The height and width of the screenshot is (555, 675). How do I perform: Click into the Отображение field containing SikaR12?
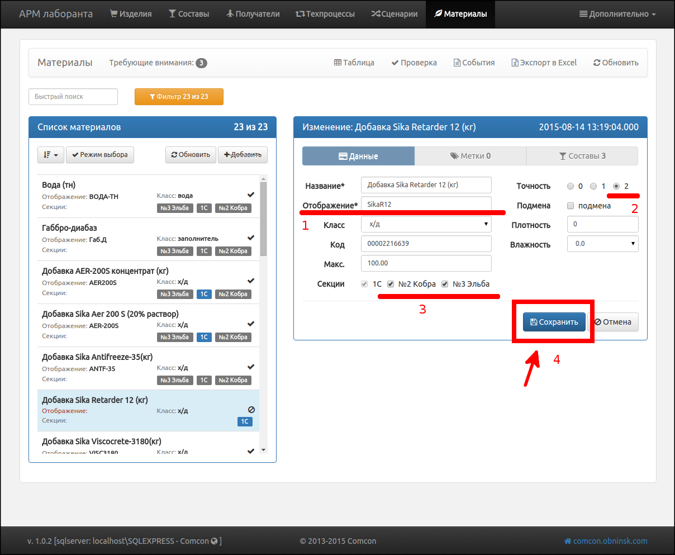(426, 205)
